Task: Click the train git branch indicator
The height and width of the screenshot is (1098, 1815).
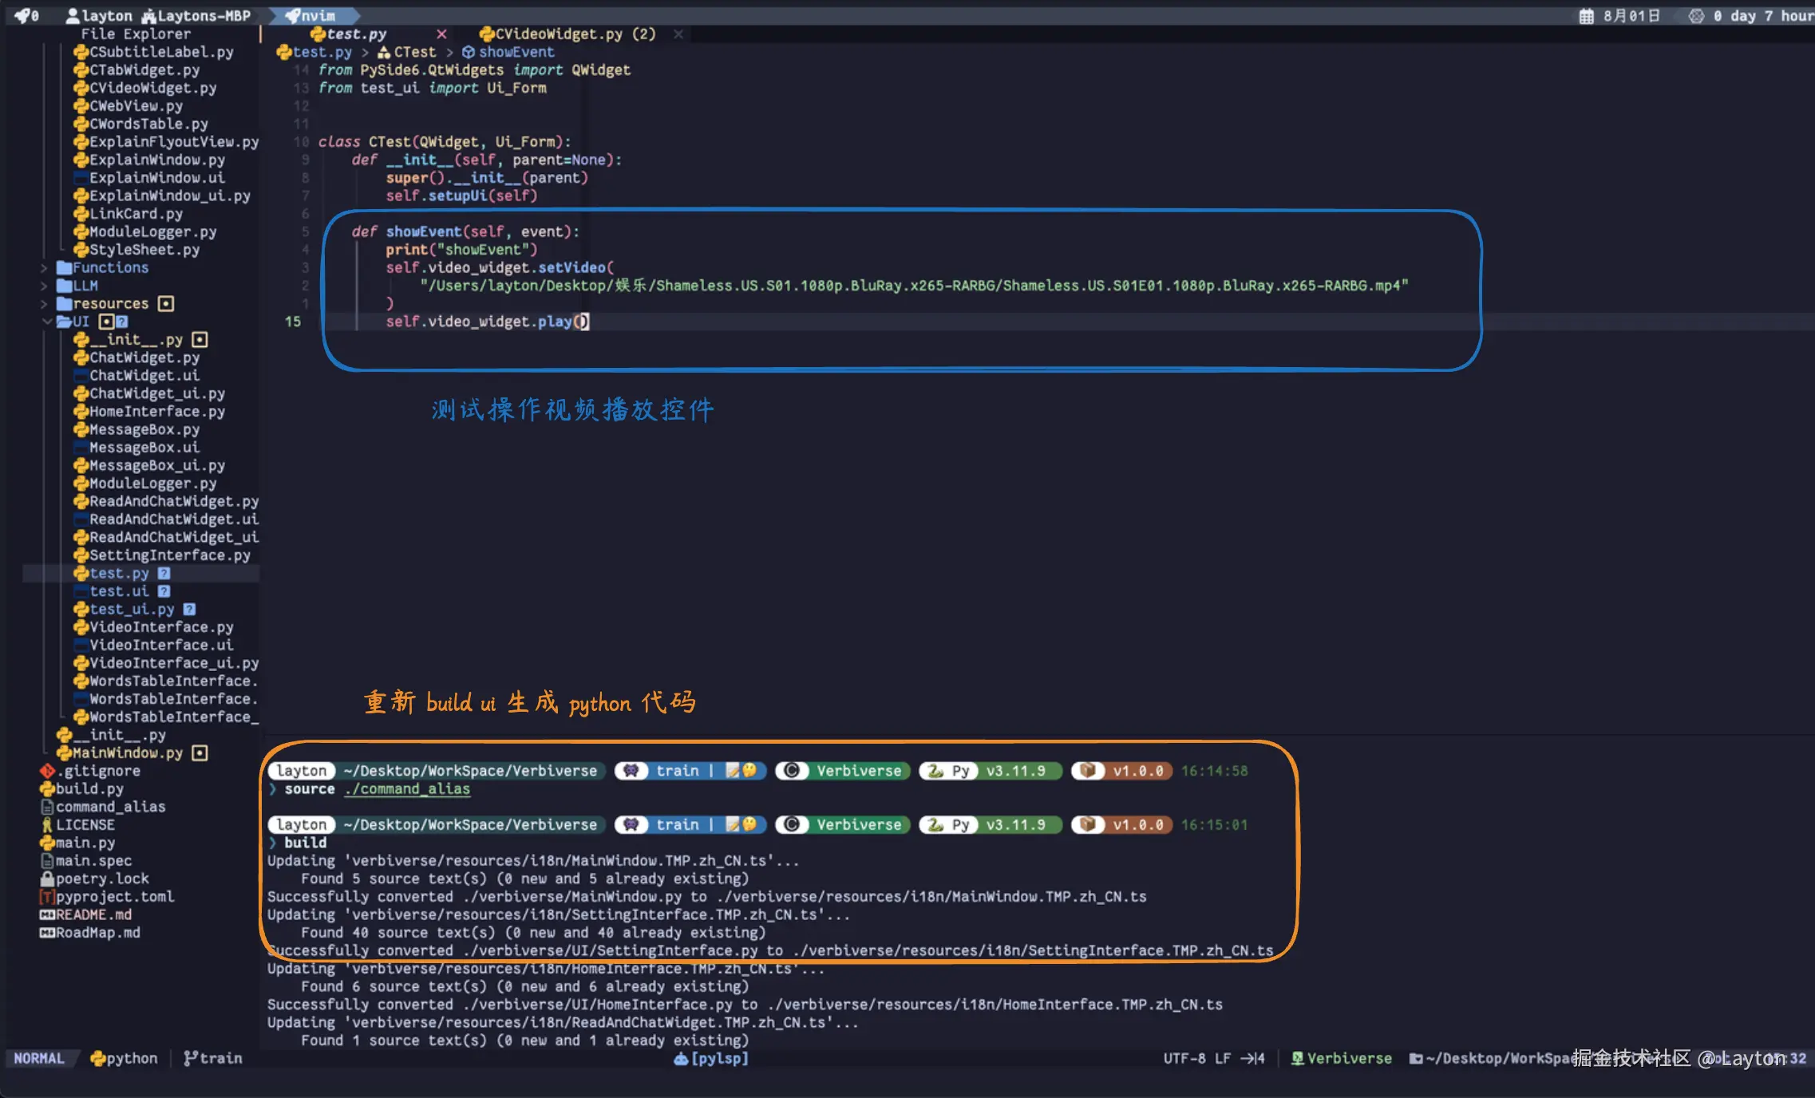Action: (x=213, y=1058)
